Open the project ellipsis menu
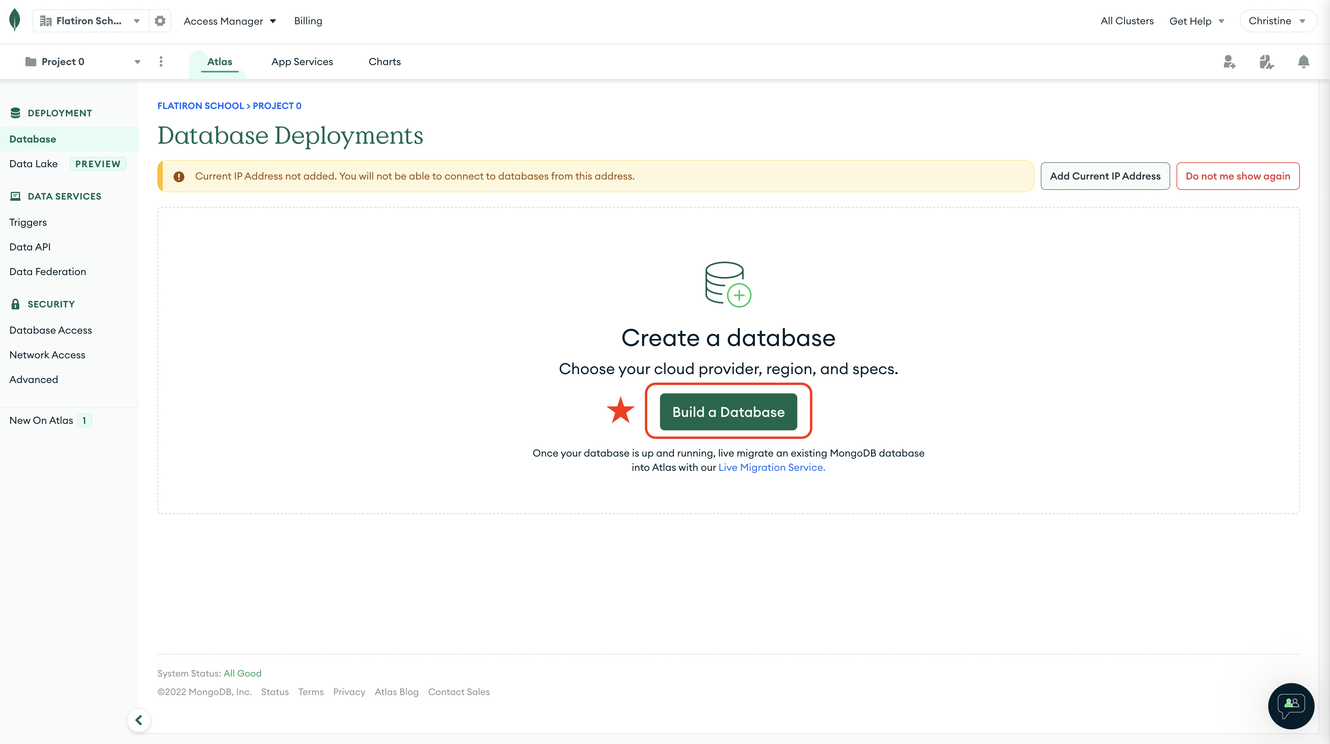The width and height of the screenshot is (1330, 744). (161, 61)
